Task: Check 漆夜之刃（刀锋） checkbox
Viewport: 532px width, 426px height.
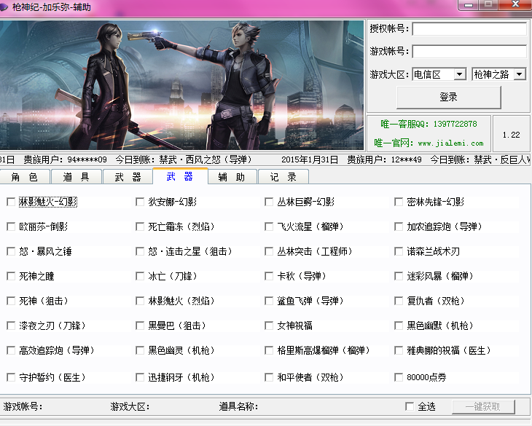Action: coord(11,326)
